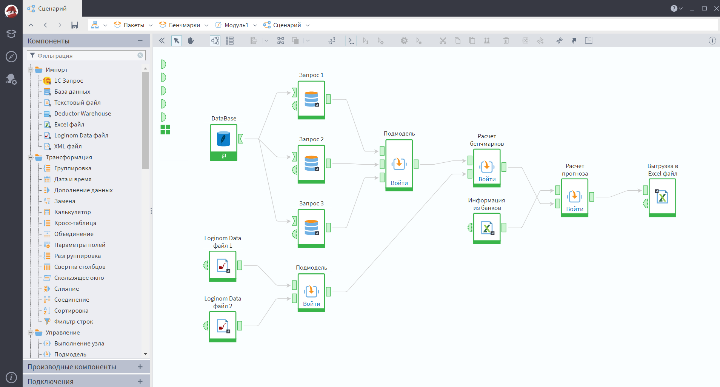Collapse components panel with double chevron
This screenshot has height=387, width=720.
pyautogui.click(x=162, y=41)
